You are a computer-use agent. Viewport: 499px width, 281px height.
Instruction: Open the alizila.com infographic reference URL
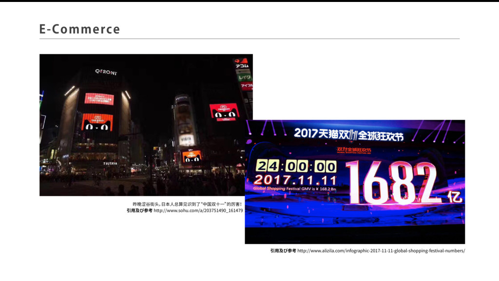(381, 251)
